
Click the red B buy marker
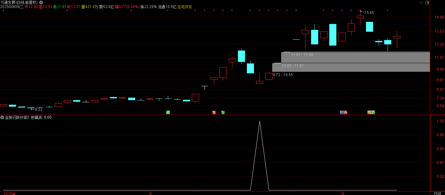(x=214, y=112)
